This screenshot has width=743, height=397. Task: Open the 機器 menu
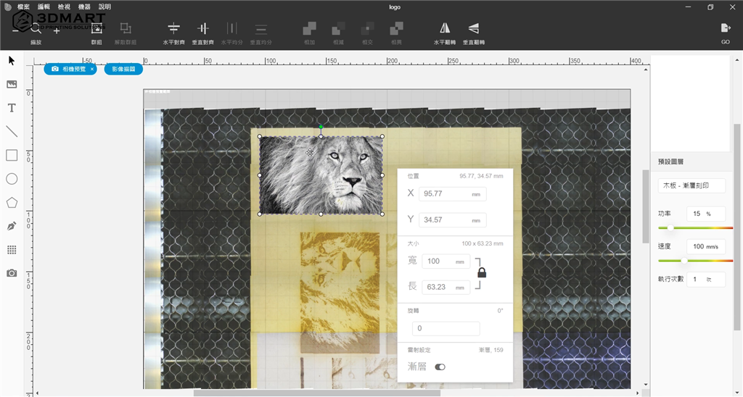pyautogui.click(x=84, y=7)
